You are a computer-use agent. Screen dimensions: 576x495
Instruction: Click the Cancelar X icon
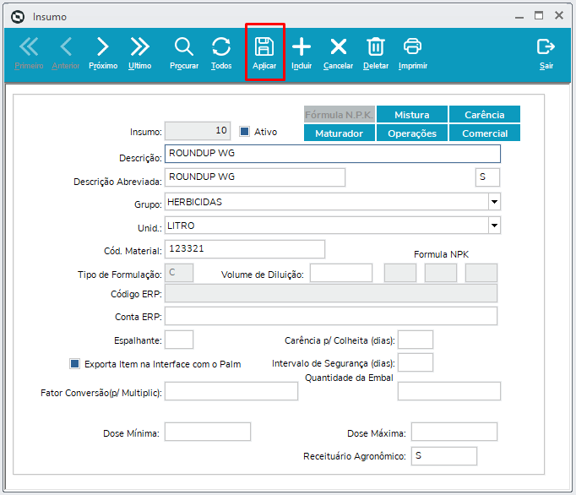tap(339, 46)
